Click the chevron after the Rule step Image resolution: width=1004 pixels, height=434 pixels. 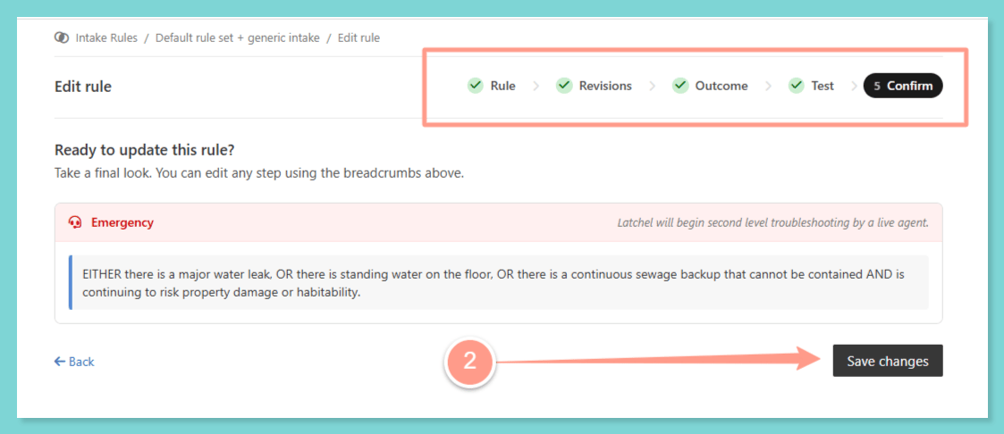click(x=536, y=87)
